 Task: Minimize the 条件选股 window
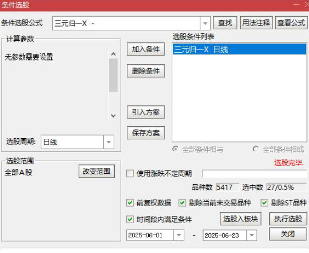click(x=296, y=4)
